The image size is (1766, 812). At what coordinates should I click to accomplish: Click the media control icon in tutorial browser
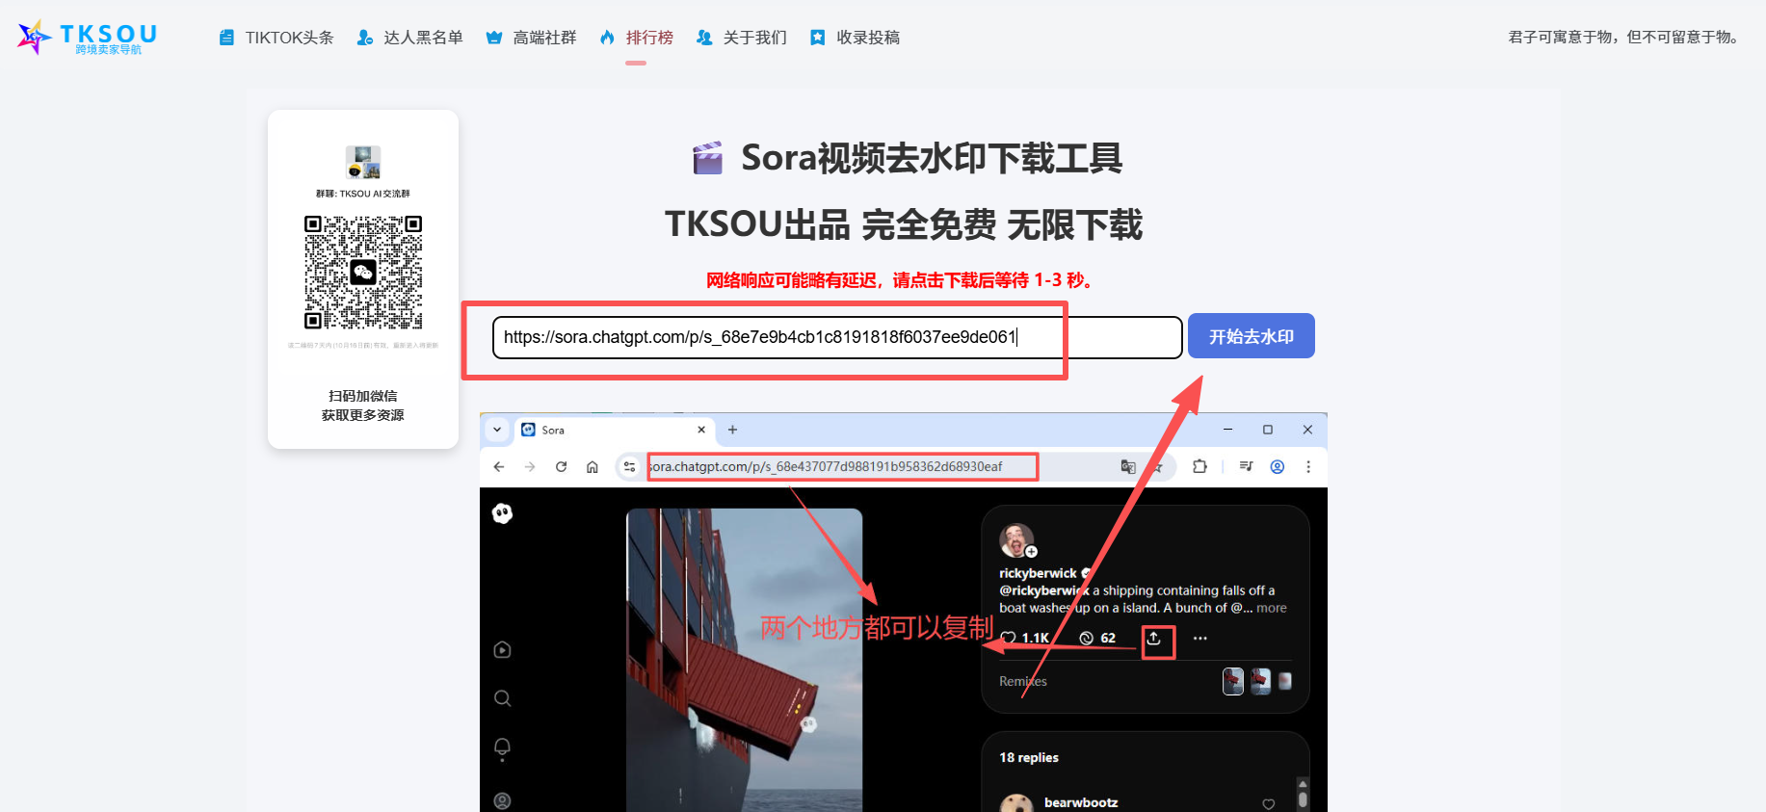[x=1246, y=467]
